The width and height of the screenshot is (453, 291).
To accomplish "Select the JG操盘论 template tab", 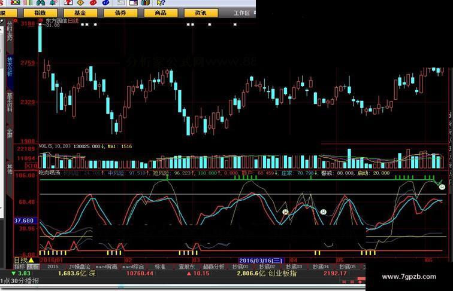I will pyautogui.click(x=80, y=267).
